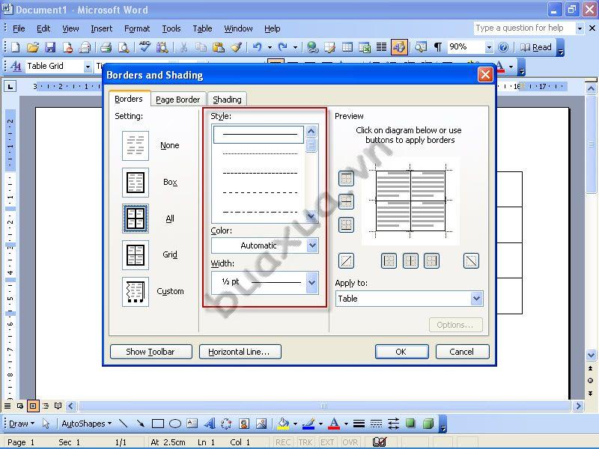Run Spelling and Grammar check icon
This screenshot has height=449, width=599.
coord(145,47)
